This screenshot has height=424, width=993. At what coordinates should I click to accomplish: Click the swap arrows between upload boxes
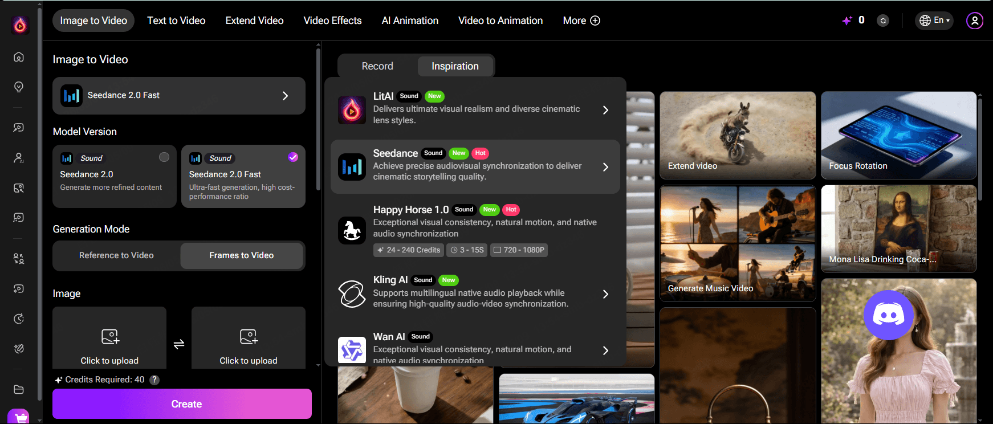point(179,344)
